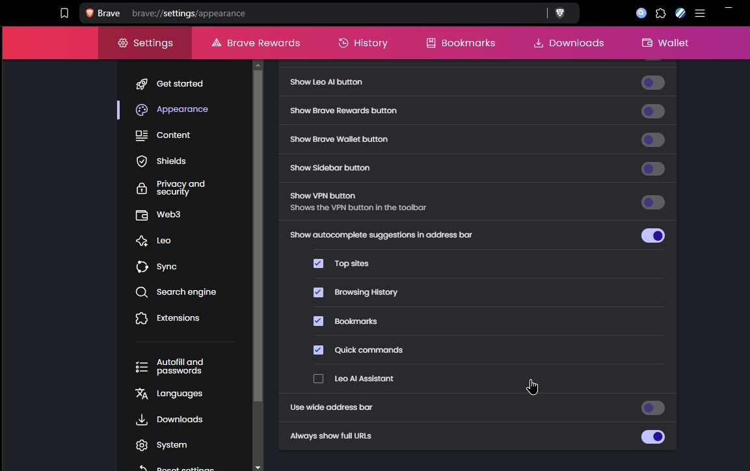Viewport: 750px width, 471px height.
Task: Click the Web3 wallet icon in sidebar
Action: point(142,215)
